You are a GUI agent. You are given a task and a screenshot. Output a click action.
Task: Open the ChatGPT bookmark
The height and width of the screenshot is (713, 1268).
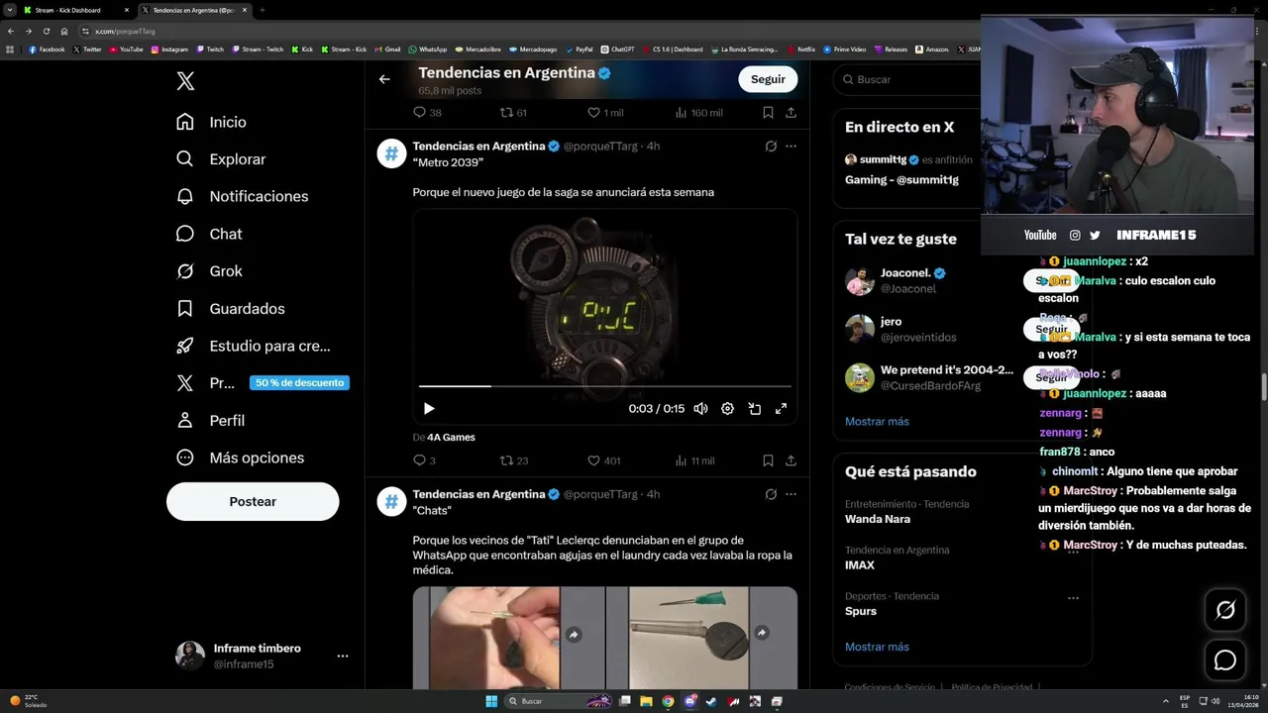coord(618,49)
